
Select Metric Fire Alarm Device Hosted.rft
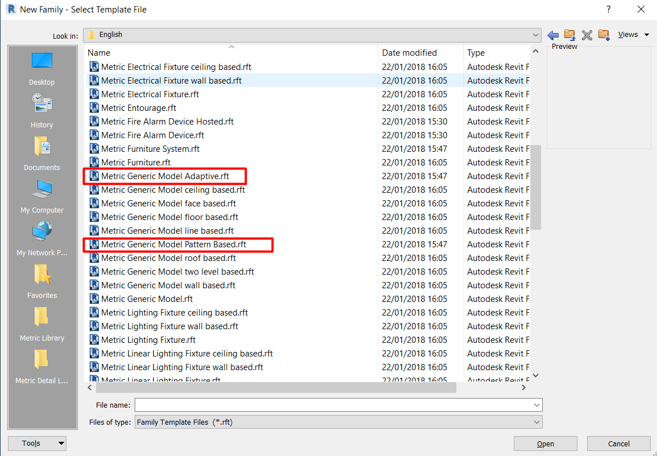(167, 122)
